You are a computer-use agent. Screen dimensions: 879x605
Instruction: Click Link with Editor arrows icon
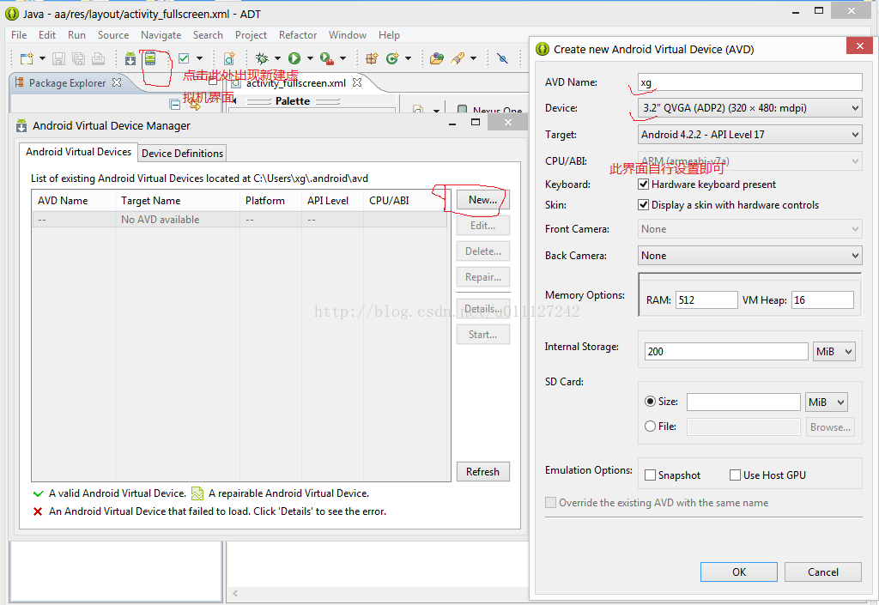(x=195, y=104)
